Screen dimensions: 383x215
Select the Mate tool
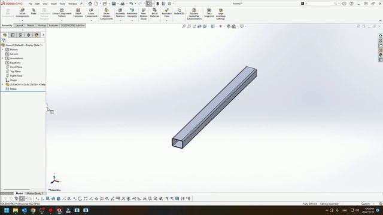34,11
